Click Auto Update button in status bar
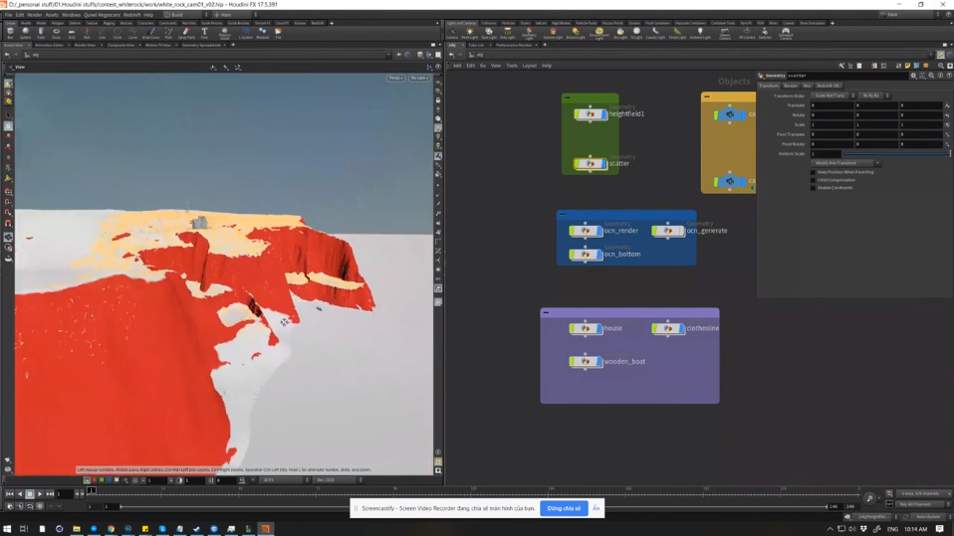 (x=928, y=516)
